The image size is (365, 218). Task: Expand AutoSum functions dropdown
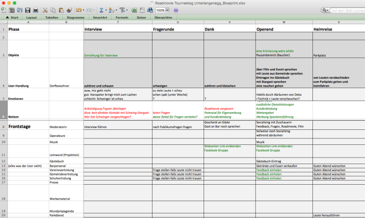106,10
